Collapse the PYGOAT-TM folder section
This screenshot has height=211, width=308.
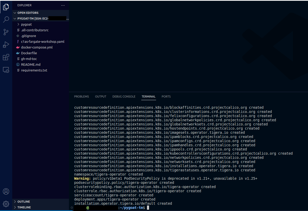click(x=15, y=18)
